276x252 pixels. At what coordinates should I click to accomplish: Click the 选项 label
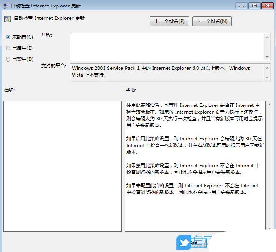[9, 90]
